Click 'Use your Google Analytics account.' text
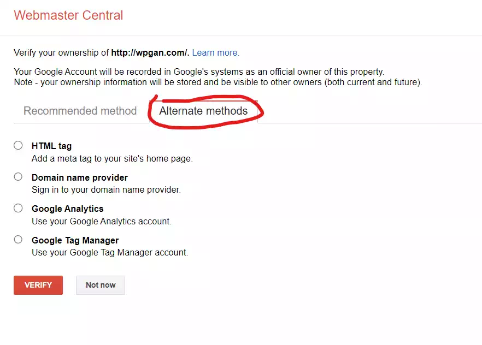 point(102,221)
